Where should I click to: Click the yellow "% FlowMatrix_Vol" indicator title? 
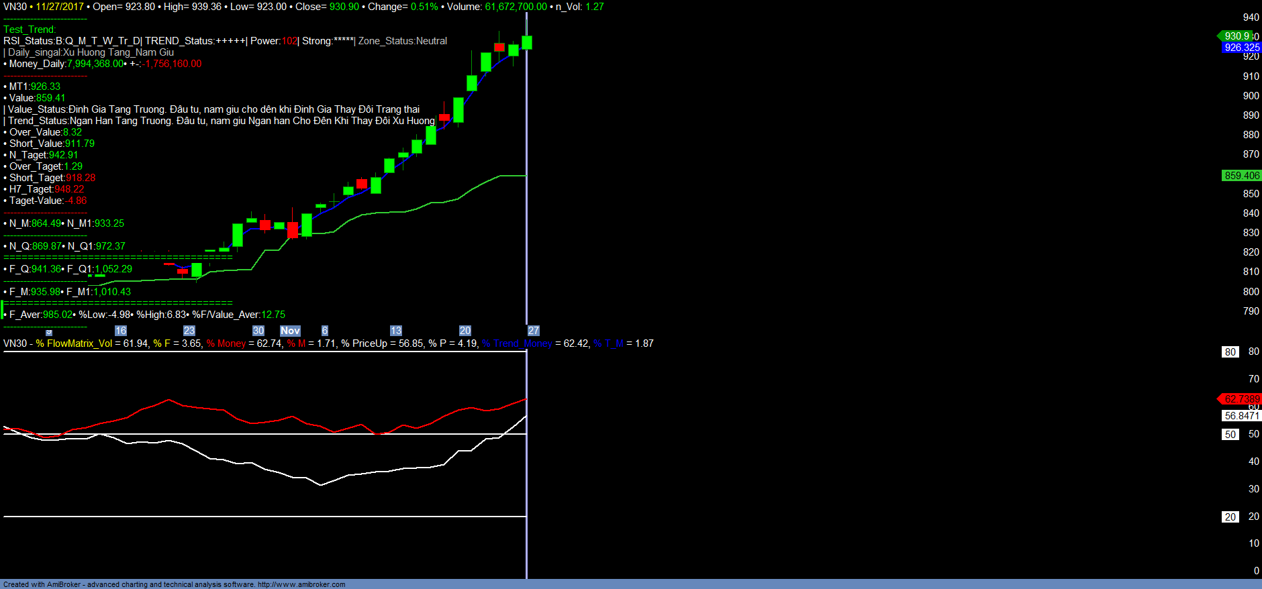pyautogui.click(x=74, y=343)
